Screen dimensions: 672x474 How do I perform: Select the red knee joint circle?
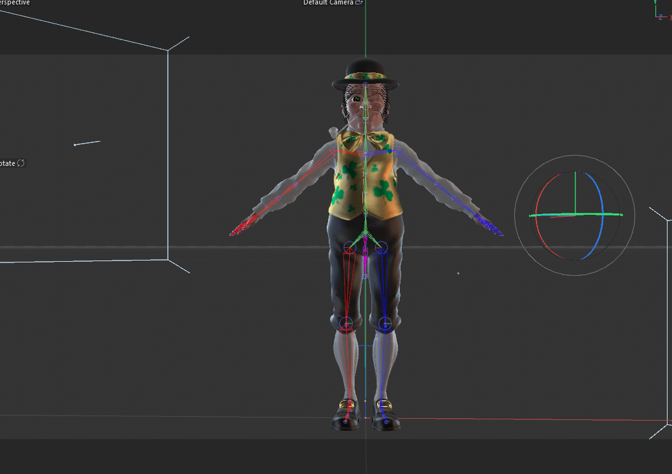pos(346,323)
